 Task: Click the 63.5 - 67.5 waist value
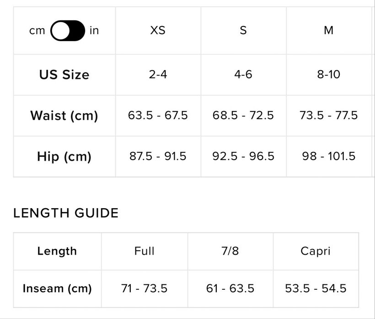click(x=158, y=115)
